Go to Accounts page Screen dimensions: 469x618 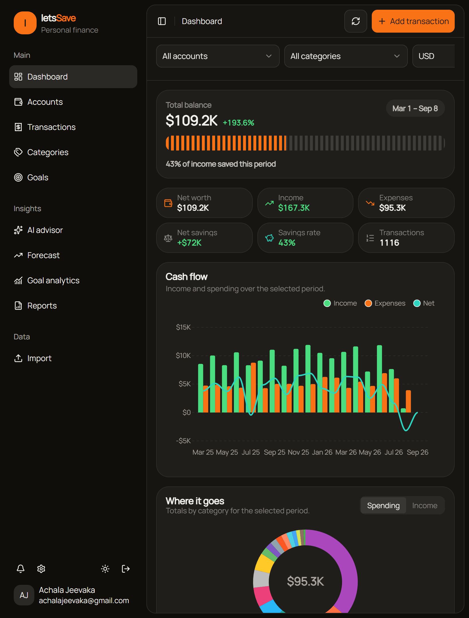(73, 102)
